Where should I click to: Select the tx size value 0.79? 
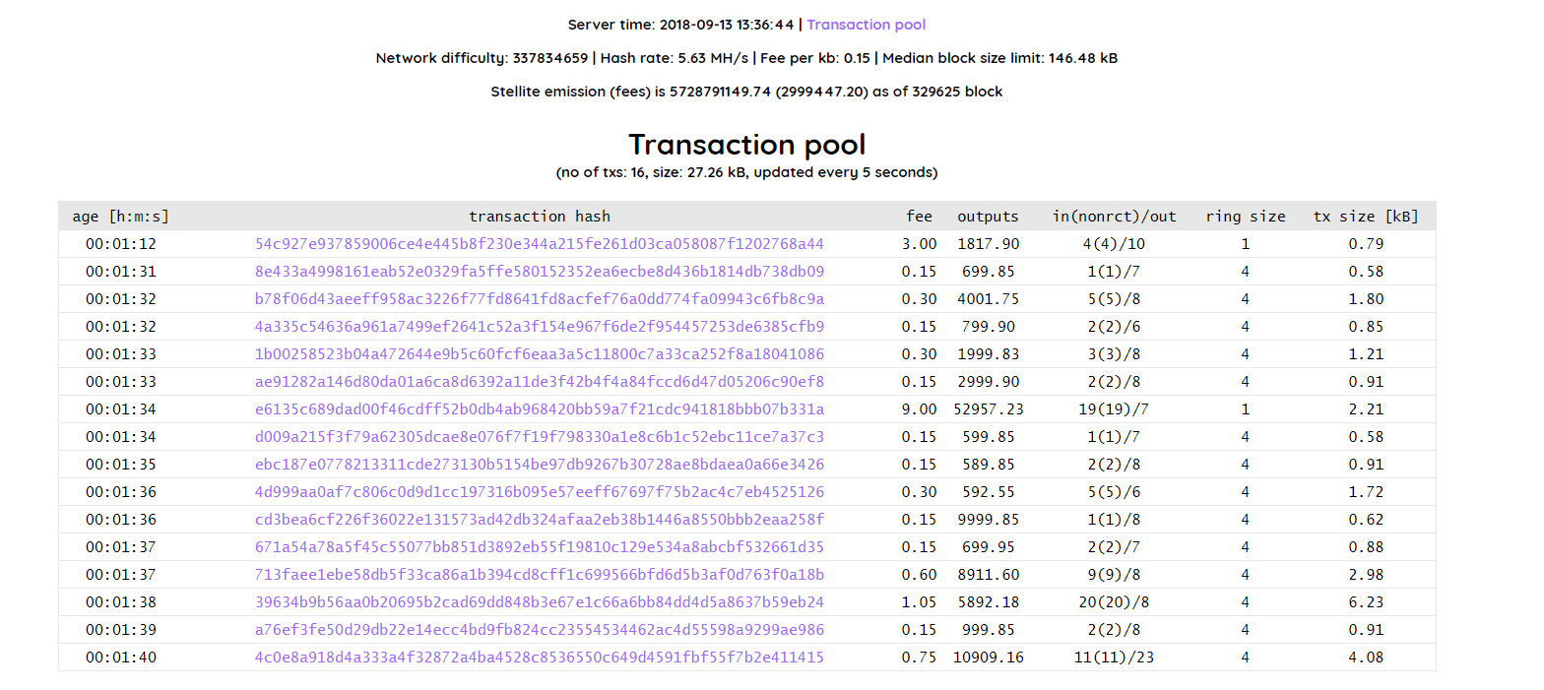pos(1366,244)
